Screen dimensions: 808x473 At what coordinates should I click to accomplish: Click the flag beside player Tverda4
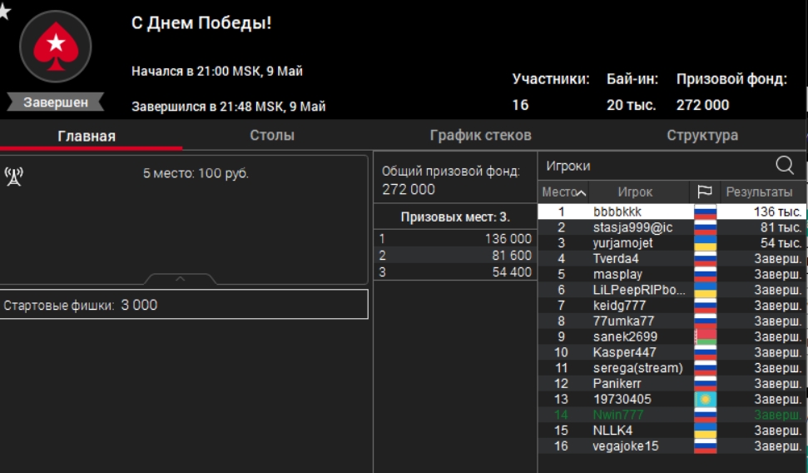pos(705,259)
